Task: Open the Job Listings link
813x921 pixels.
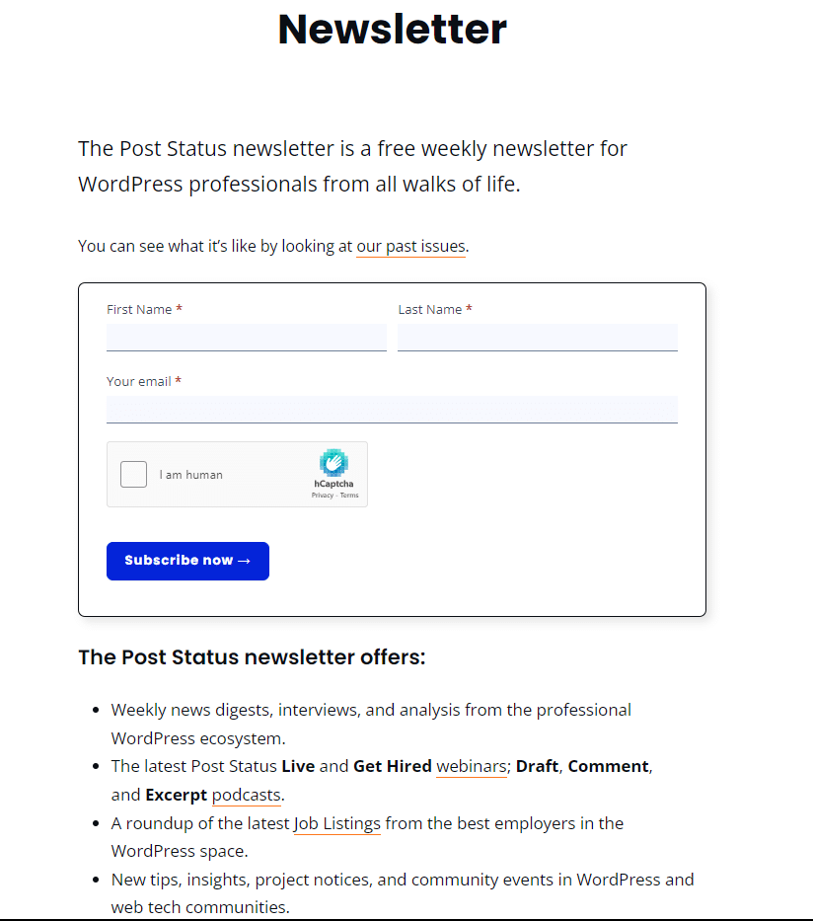Action: tap(336, 823)
